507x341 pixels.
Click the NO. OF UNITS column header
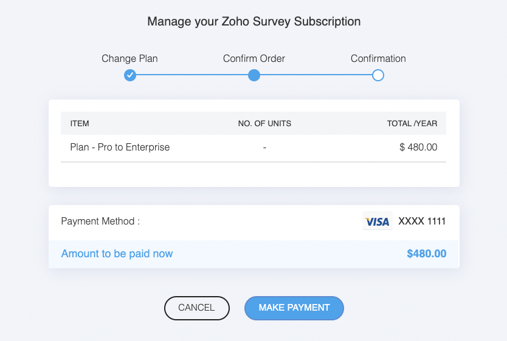(264, 124)
